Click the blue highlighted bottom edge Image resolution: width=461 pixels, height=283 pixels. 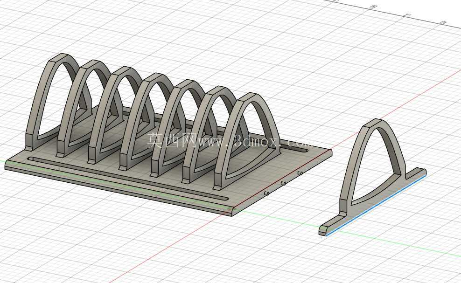click(377, 205)
